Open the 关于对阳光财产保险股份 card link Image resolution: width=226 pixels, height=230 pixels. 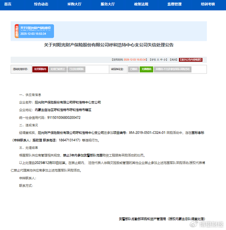coord(36,28)
